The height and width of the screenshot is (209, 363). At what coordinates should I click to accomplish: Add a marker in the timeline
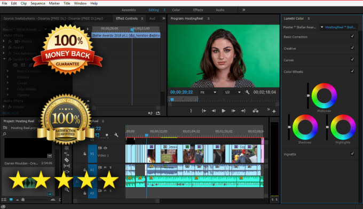pos(107,135)
